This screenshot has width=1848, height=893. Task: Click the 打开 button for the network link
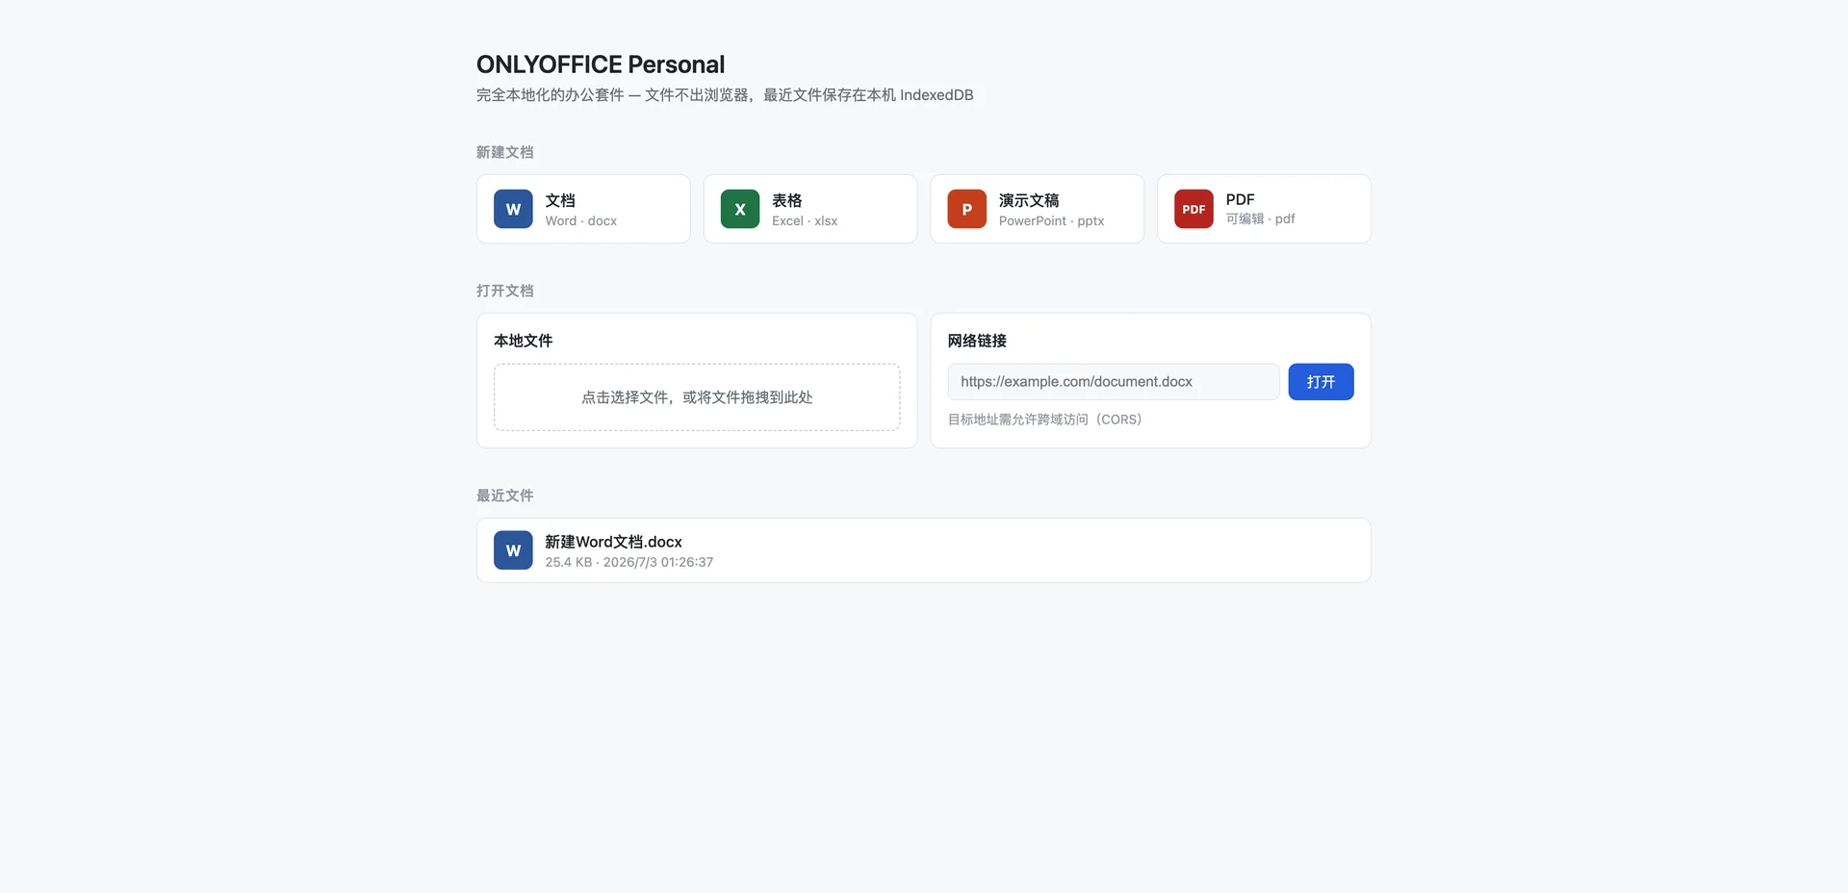point(1321,382)
